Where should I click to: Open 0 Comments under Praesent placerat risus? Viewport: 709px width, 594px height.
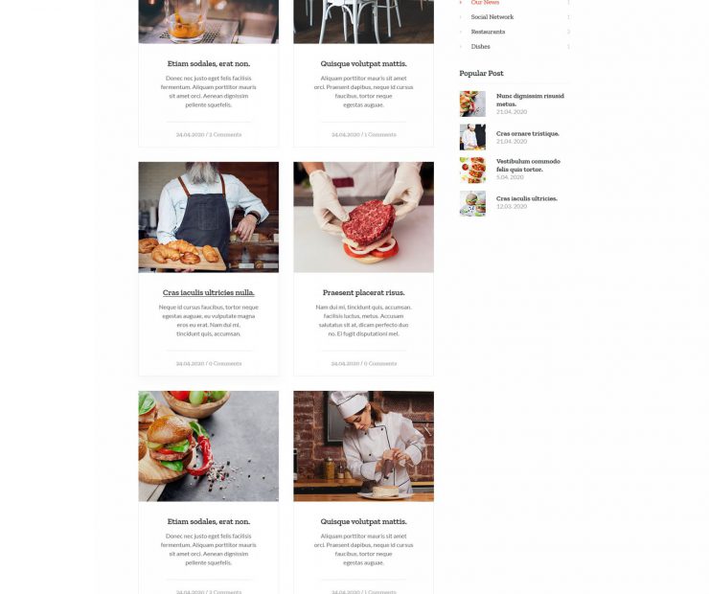coord(380,363)
